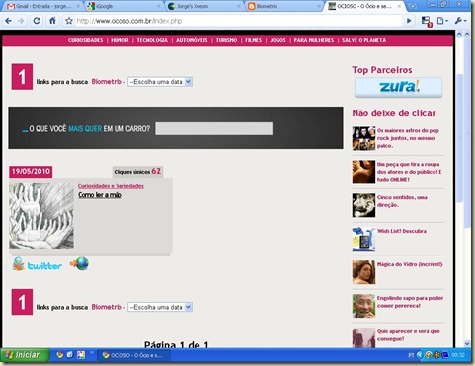Click the address bar URL field
This screenshot has width=475, height=366.
pyautogui.click(x=239, y=21)
